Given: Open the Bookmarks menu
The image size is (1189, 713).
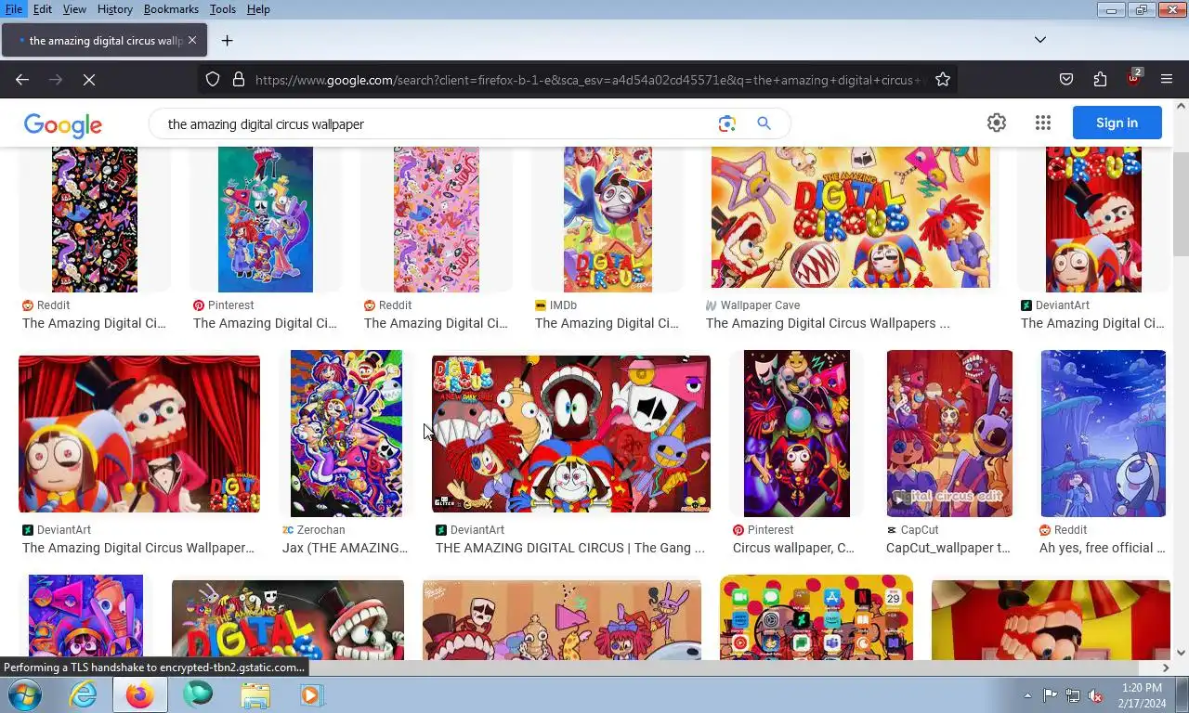Looking at the screenshot, I should pyautogui.click(x=171, y=9).
